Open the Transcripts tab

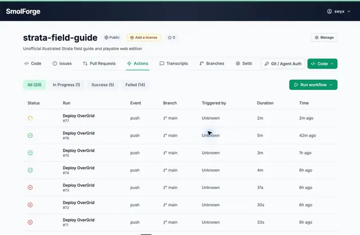pyautogui.click(x=174, y=64)
